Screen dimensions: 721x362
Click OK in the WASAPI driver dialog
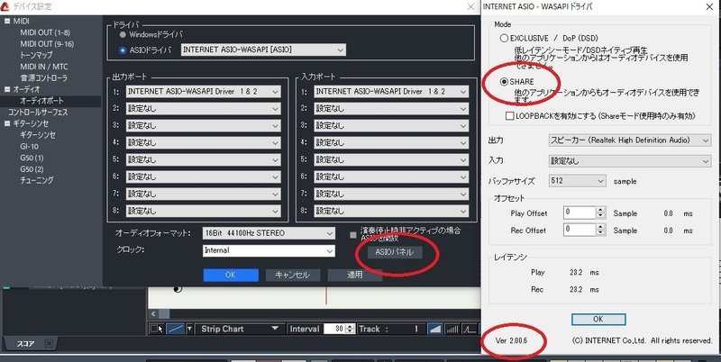coord(598,320)
